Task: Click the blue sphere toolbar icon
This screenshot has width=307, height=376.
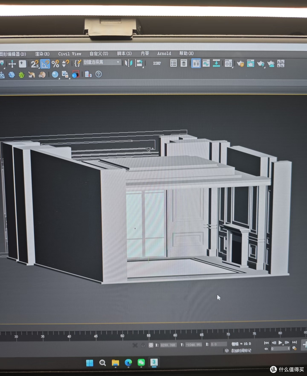Action: 55,75
